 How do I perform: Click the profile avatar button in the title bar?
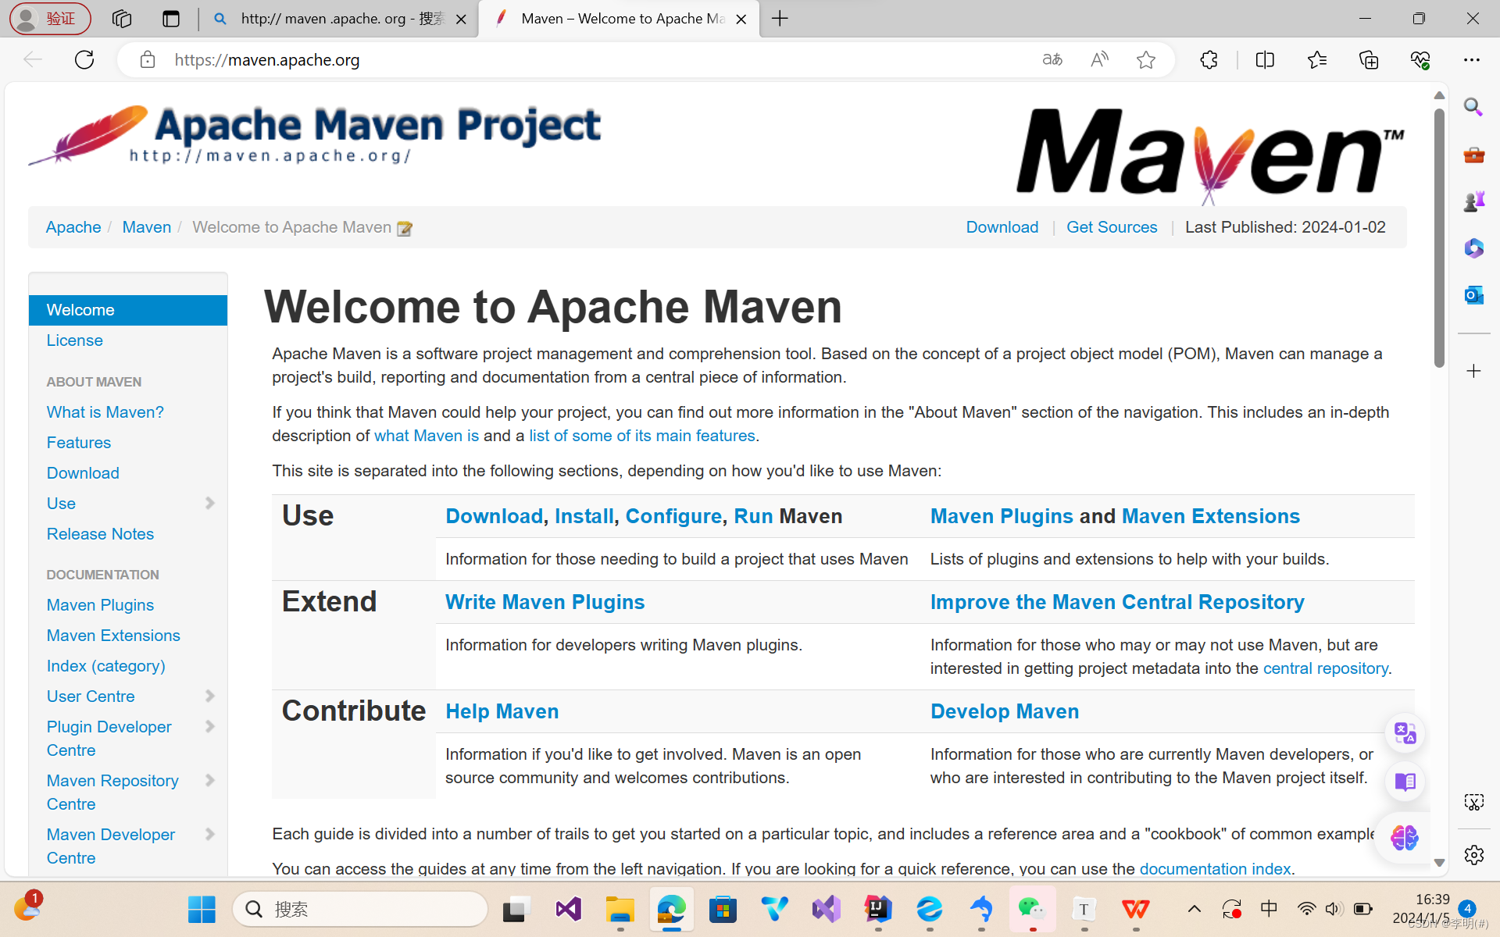coord(50,19)
